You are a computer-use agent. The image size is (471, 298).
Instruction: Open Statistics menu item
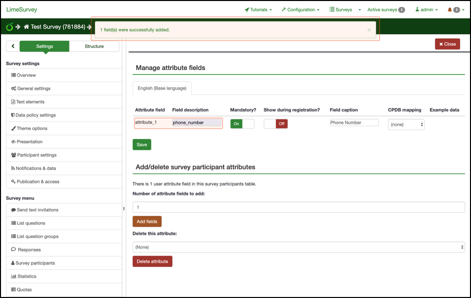pos(64,276)
